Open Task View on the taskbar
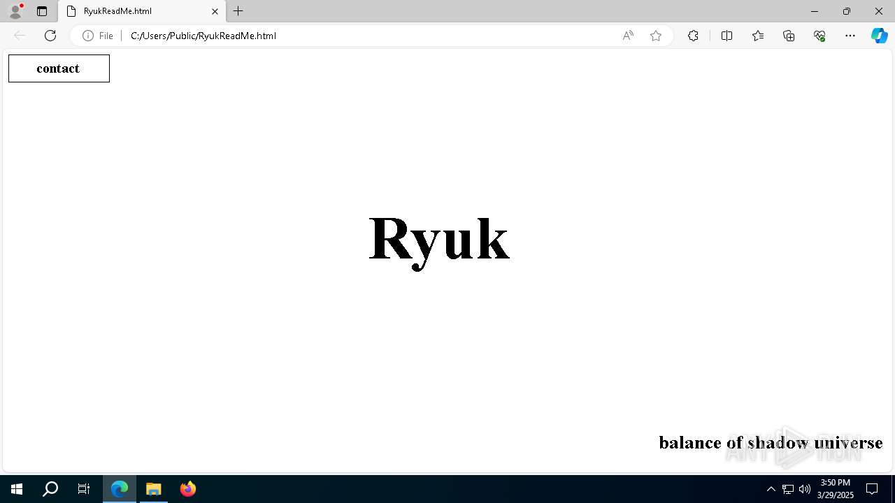 click(x=84, y=489)
